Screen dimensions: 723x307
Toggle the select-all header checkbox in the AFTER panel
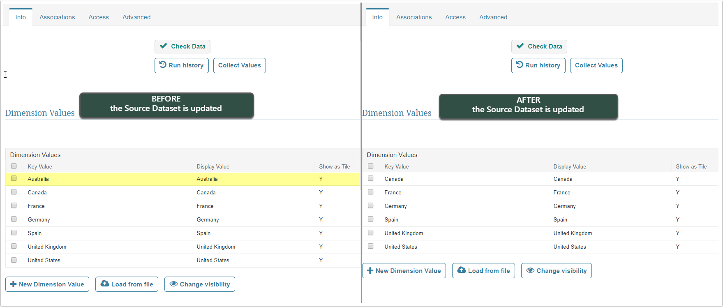coord(371,166)
